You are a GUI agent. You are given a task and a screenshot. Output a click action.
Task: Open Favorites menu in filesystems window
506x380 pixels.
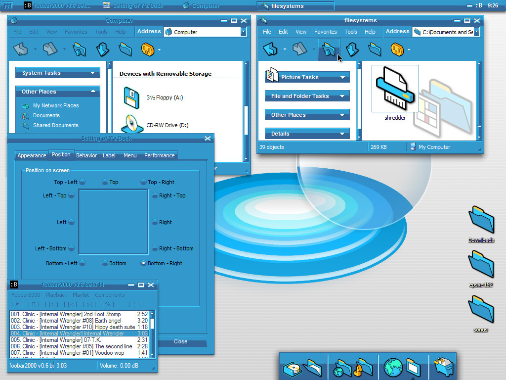tap(325, 32)
